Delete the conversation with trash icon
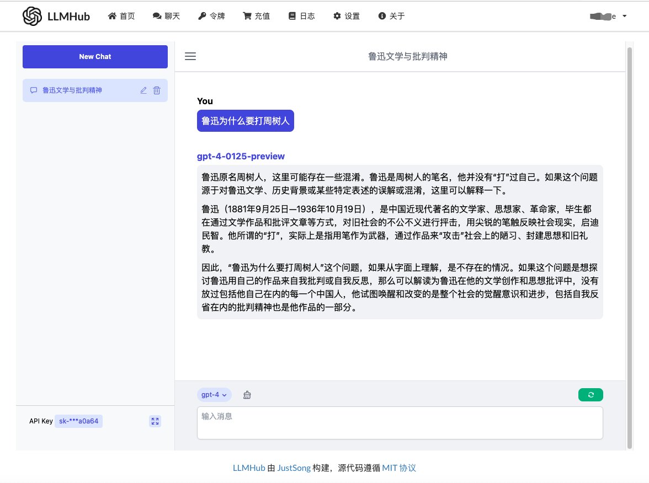The height and width of the screenshot is (483, 649). 157,90
